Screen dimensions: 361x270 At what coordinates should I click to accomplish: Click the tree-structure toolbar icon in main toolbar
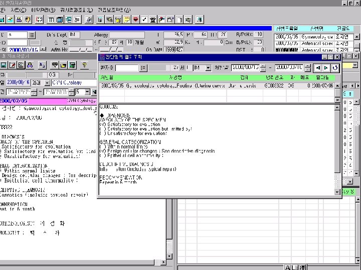pos(68,19)
